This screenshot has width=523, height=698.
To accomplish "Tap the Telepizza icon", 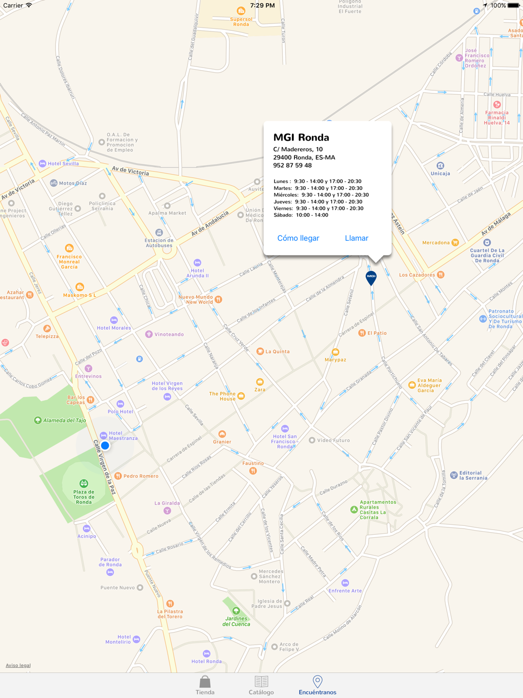I will coord(47,329).
